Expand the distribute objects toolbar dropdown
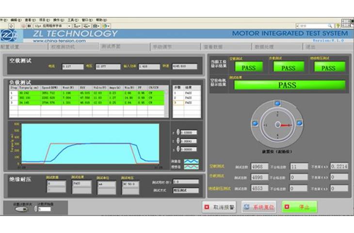Screen dimensions: 354x233 click(87, 25)
